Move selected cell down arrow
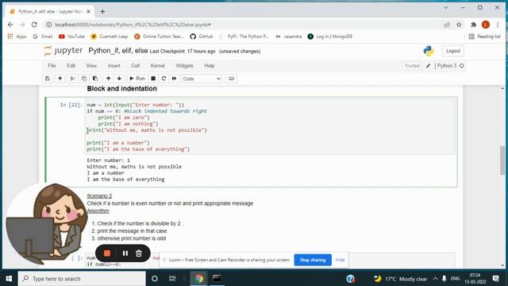This screenshot has width=508, height=286. tap(119, 79)
